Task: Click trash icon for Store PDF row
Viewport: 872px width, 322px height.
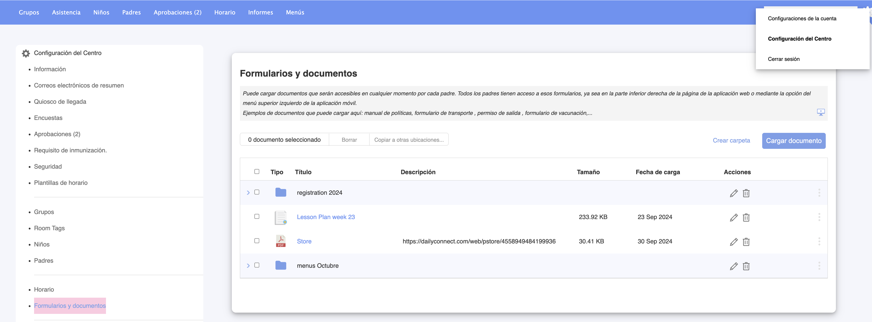Action: click(x=746, y=242)
